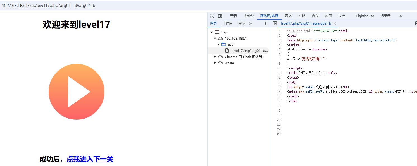Select the 安全 tab
This screenshot has height=166, width=417.
tap(342, 16)
